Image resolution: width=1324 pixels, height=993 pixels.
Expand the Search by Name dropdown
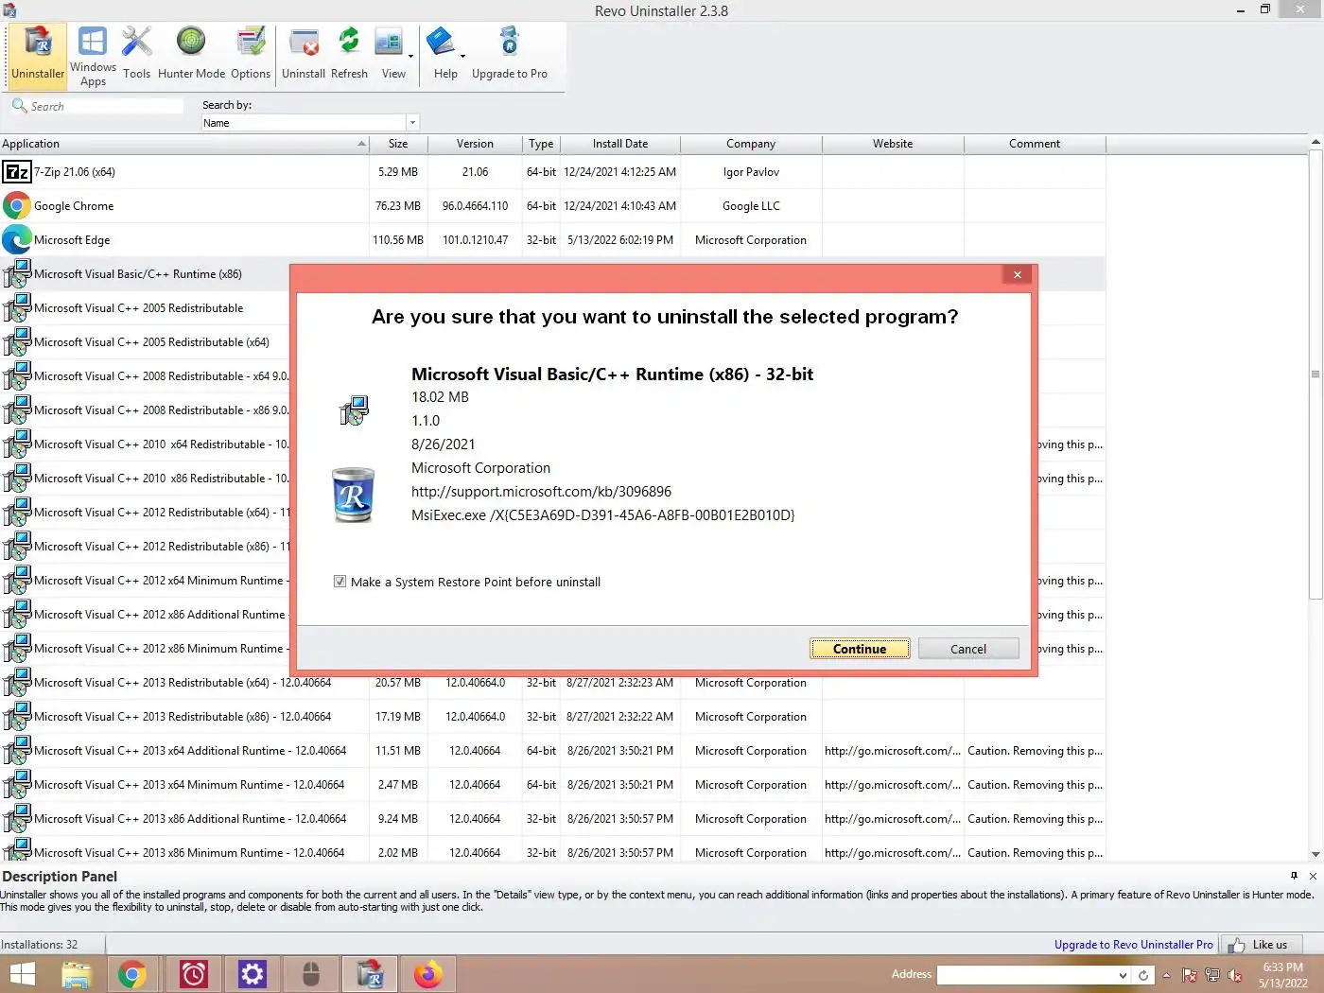point(412,123)
